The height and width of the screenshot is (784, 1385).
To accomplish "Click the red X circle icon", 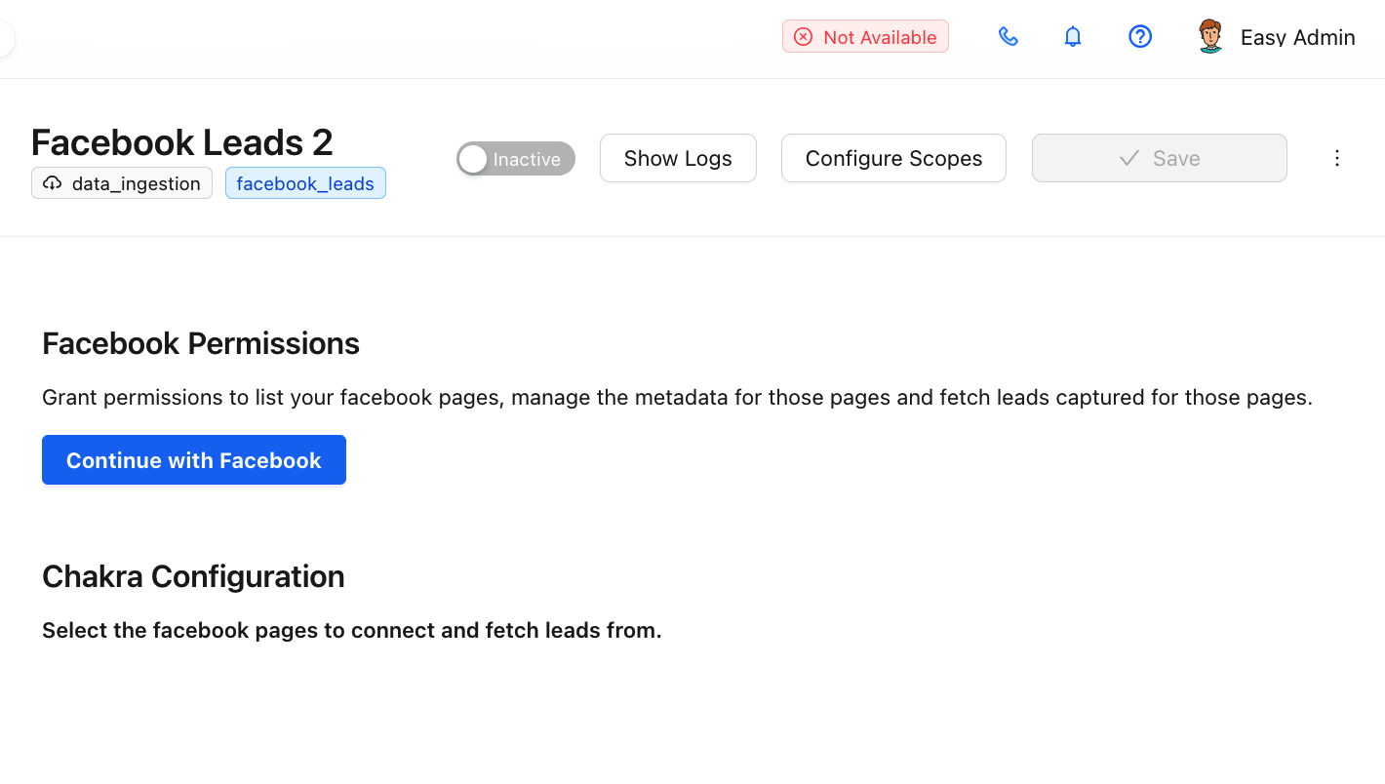I will 803,37.
